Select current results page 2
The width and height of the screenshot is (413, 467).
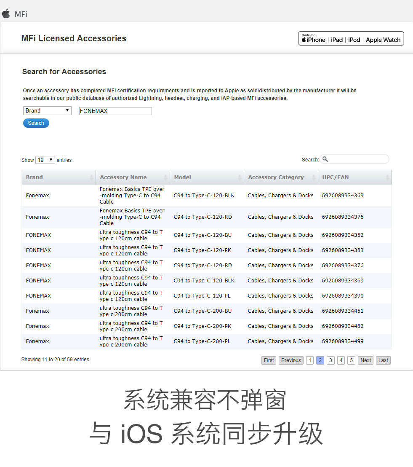click(320, 360)
